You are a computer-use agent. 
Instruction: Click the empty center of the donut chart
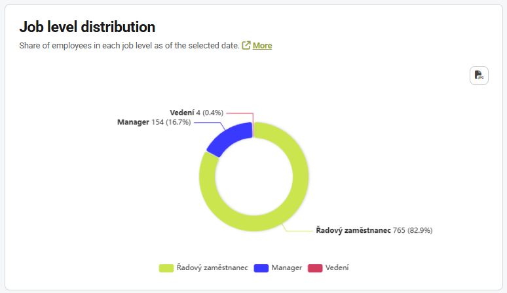254,176
